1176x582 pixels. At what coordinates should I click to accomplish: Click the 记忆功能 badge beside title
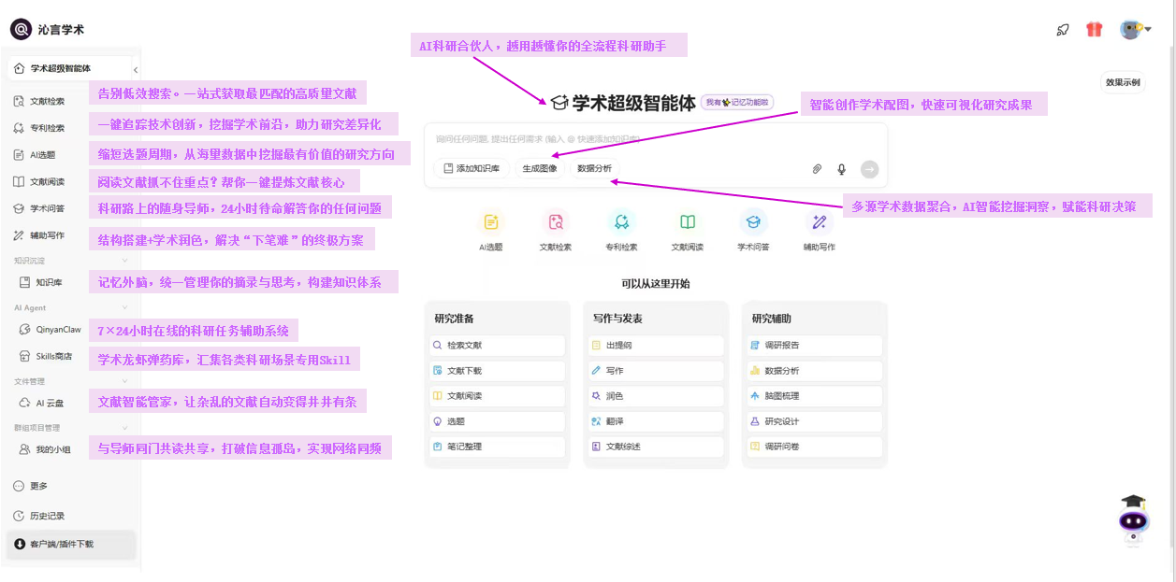pos(737,102)
